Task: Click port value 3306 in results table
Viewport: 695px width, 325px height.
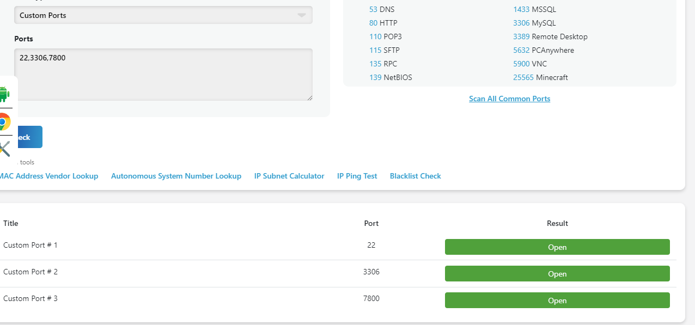Action: pos(371,272)
